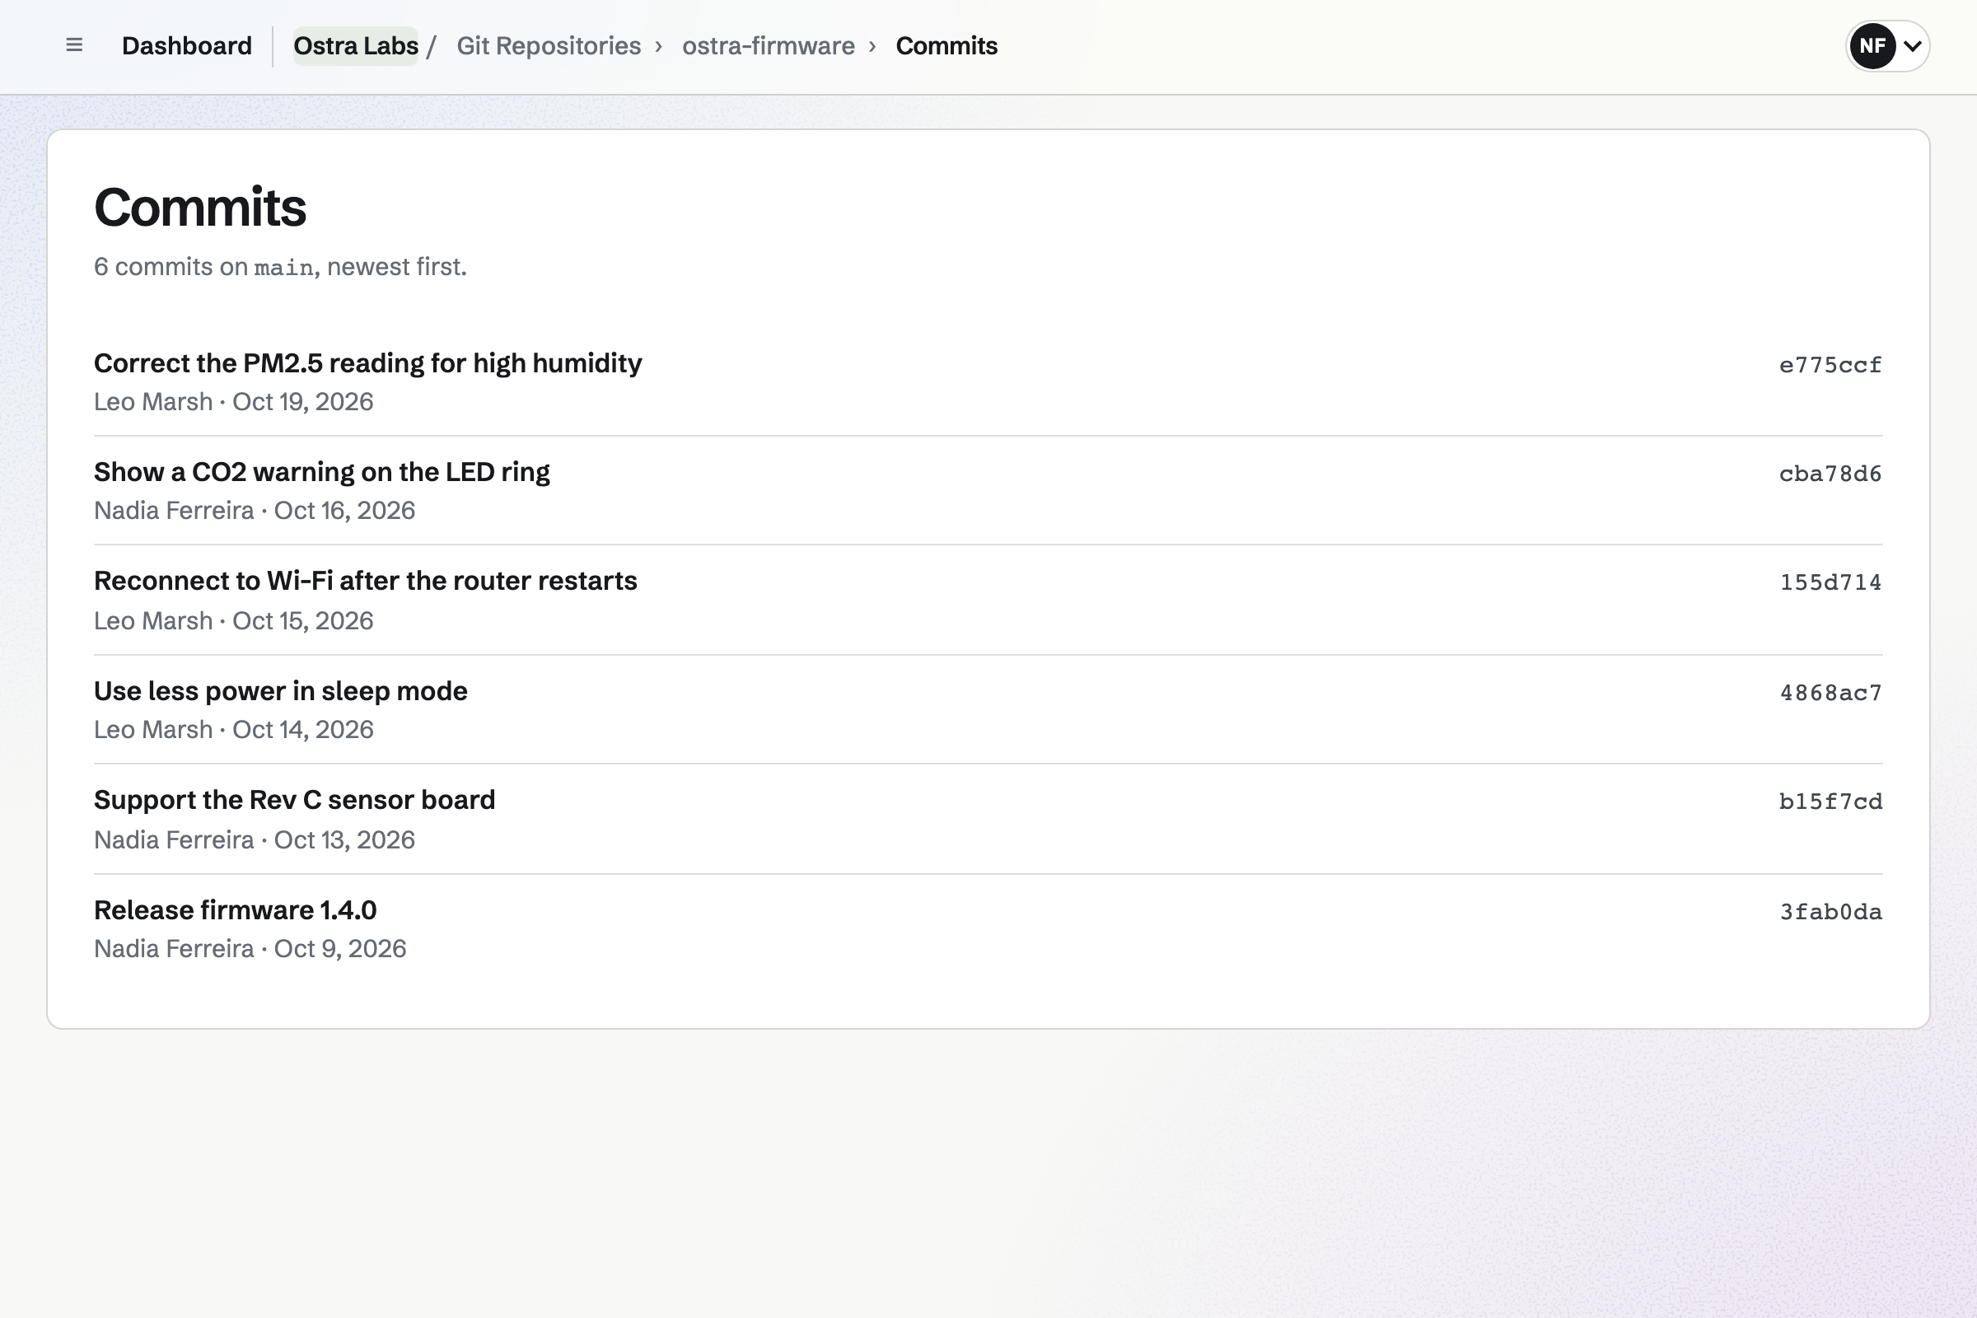1977x1318 pixels.
Task: Open the hamburger navigation menu
Action: [x=74, y=45]
